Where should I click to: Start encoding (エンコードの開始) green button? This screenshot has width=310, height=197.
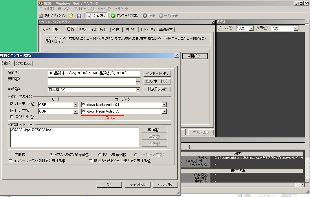(125, 16)
